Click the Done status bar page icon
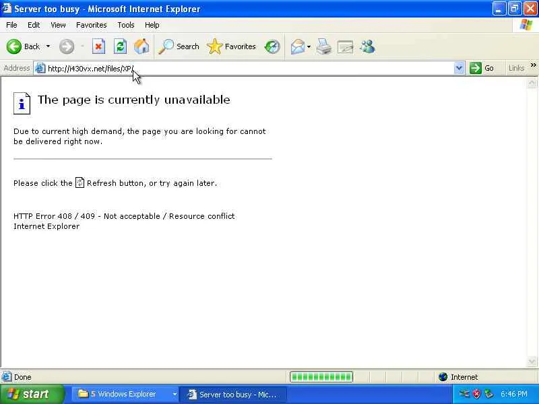 [x=7, y=377]
